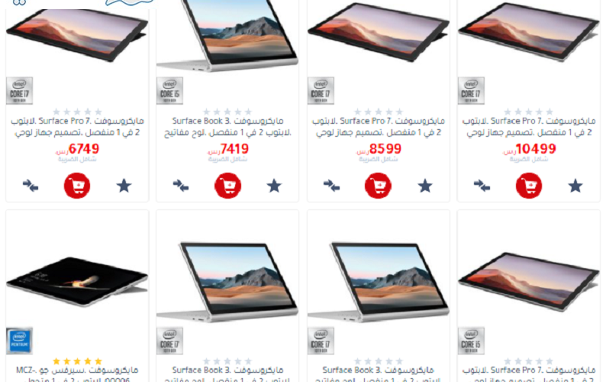This screenshot has height=382, width=606.
Task: Compare the 6749 Surface Pro 7 using arrows icon
Action: click(x=30, y=186)
